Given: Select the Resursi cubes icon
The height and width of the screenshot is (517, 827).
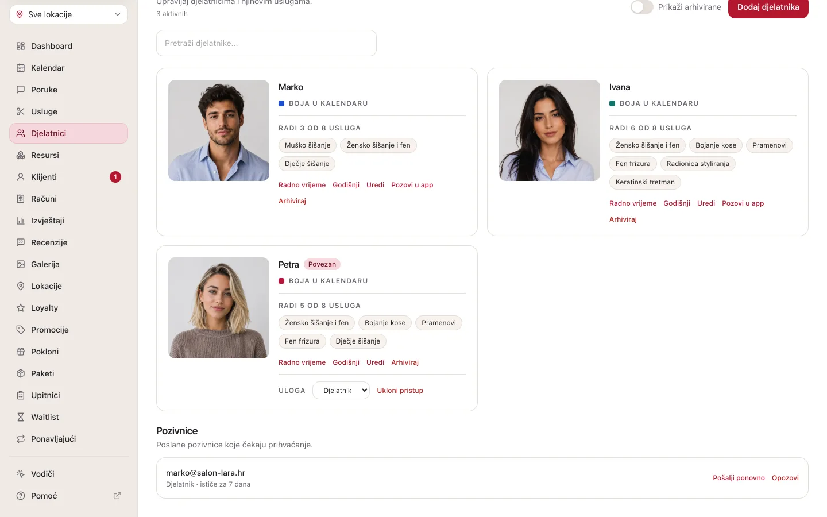Looking at the screenshot, I should click(21, 155).
